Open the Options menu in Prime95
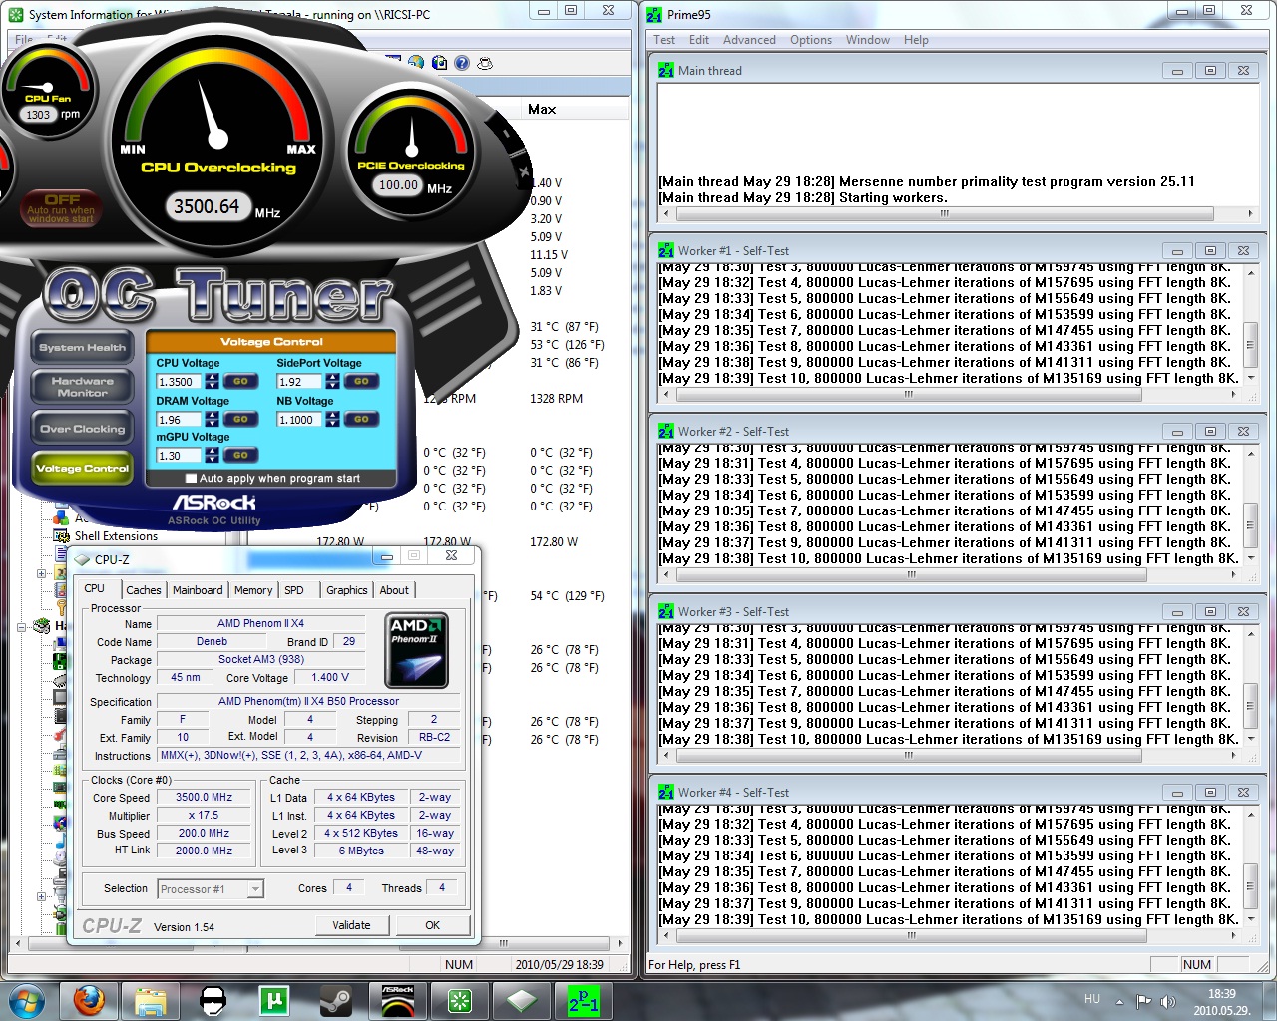The image size is (1277, 1021). click(811, 40)
